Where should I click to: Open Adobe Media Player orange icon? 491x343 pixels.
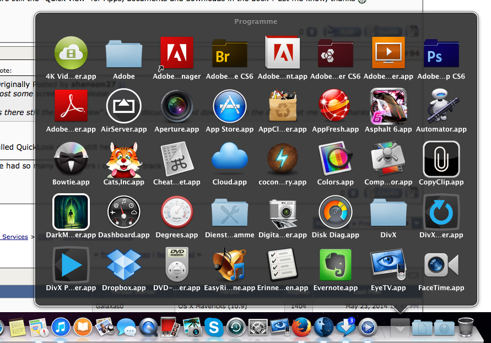[x=389, y=52]
